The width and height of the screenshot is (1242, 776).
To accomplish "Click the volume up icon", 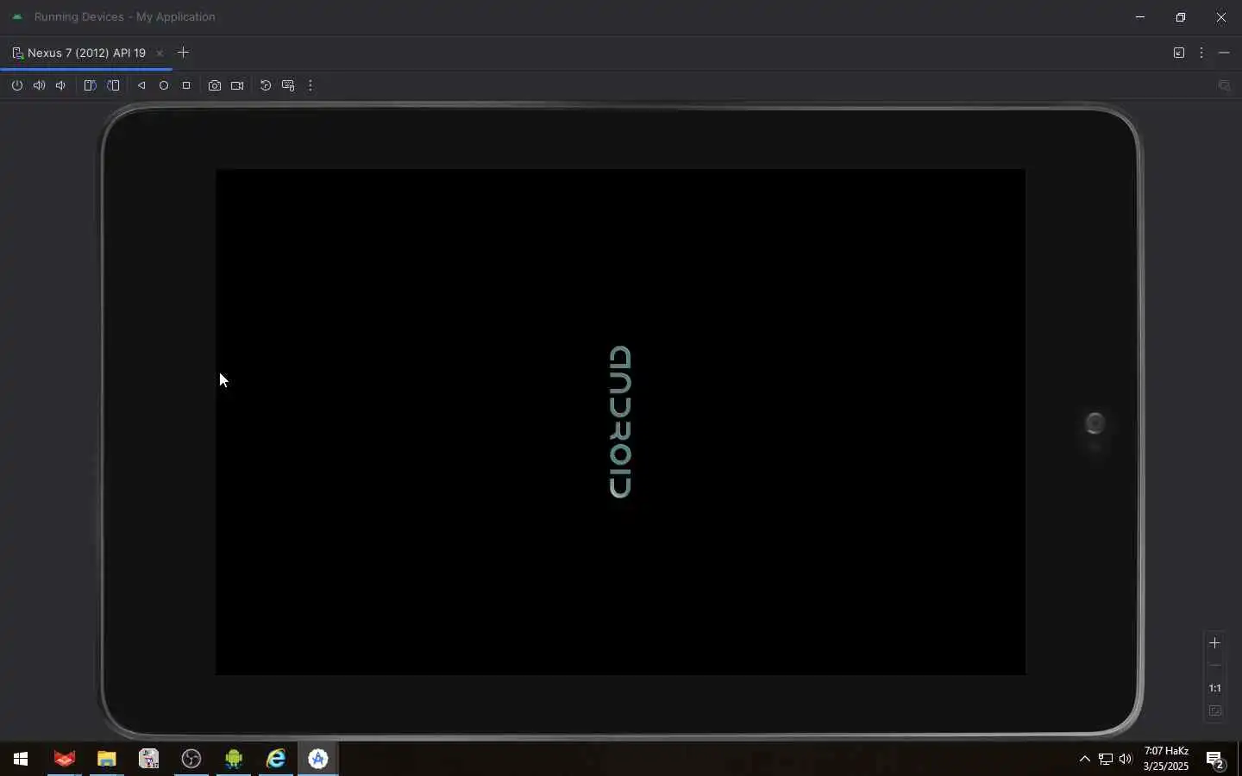I will point(39,85).
